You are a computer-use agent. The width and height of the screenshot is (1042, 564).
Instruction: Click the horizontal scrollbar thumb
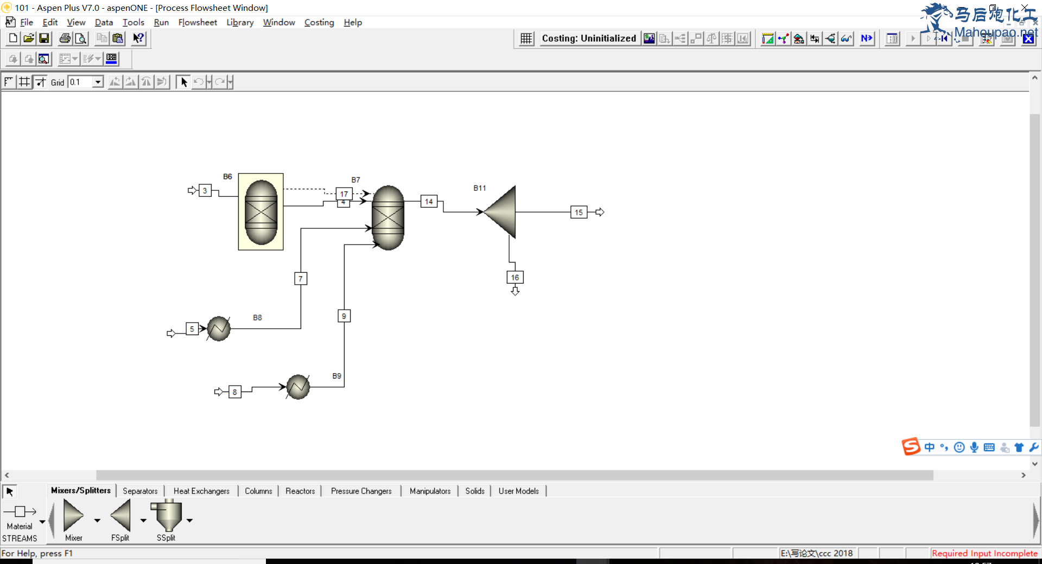click(514, 475)
